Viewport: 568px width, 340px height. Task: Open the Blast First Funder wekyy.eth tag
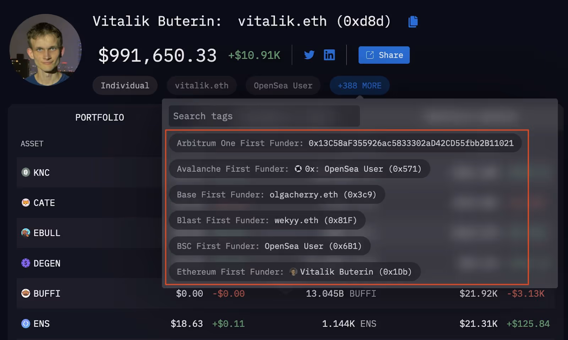[267, 220]
